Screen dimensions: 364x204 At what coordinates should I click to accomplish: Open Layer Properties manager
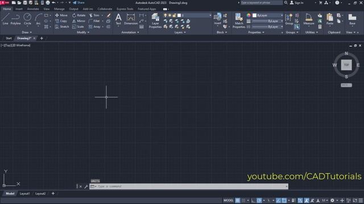tap(155, 20)
